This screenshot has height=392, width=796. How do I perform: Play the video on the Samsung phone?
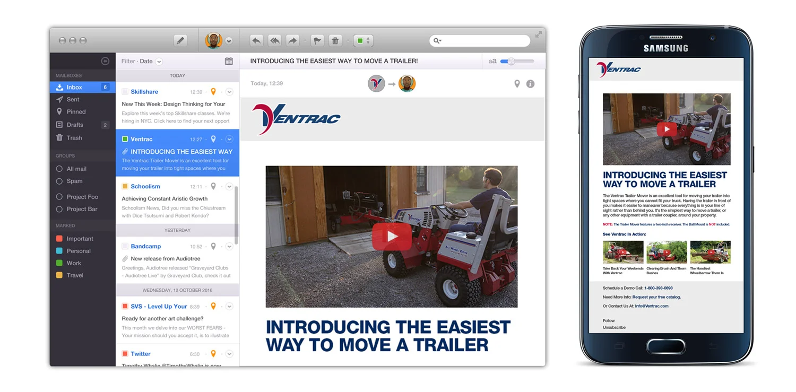coord(667,129)
